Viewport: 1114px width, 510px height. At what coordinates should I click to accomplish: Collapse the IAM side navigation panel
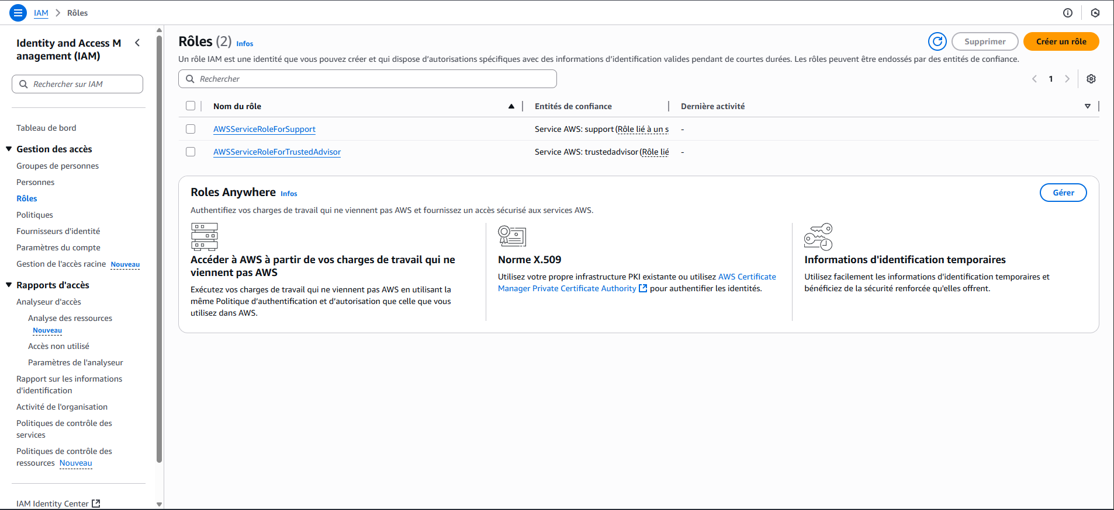click(137, 43)
